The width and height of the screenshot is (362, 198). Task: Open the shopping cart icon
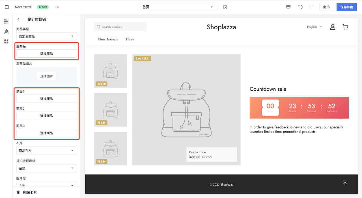pos(345,27)
